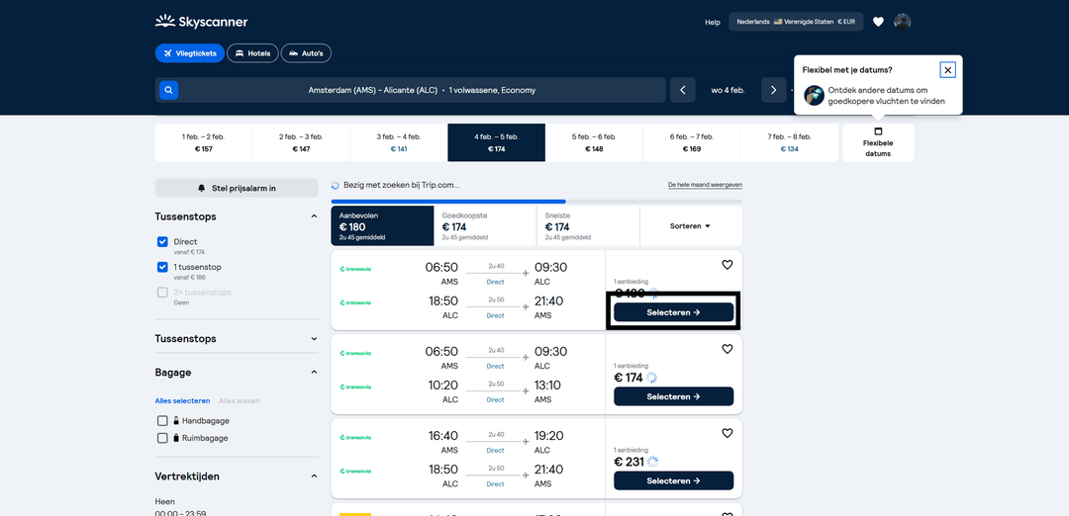Viewport: 1069px width, 516px height.
Task: Switch to the Hotels tab
Action: tap(252, 53)
